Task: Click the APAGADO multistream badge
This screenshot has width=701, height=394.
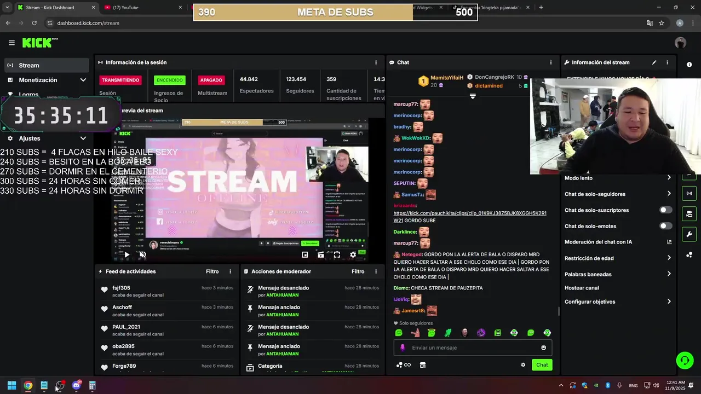Action: (211, 80)
